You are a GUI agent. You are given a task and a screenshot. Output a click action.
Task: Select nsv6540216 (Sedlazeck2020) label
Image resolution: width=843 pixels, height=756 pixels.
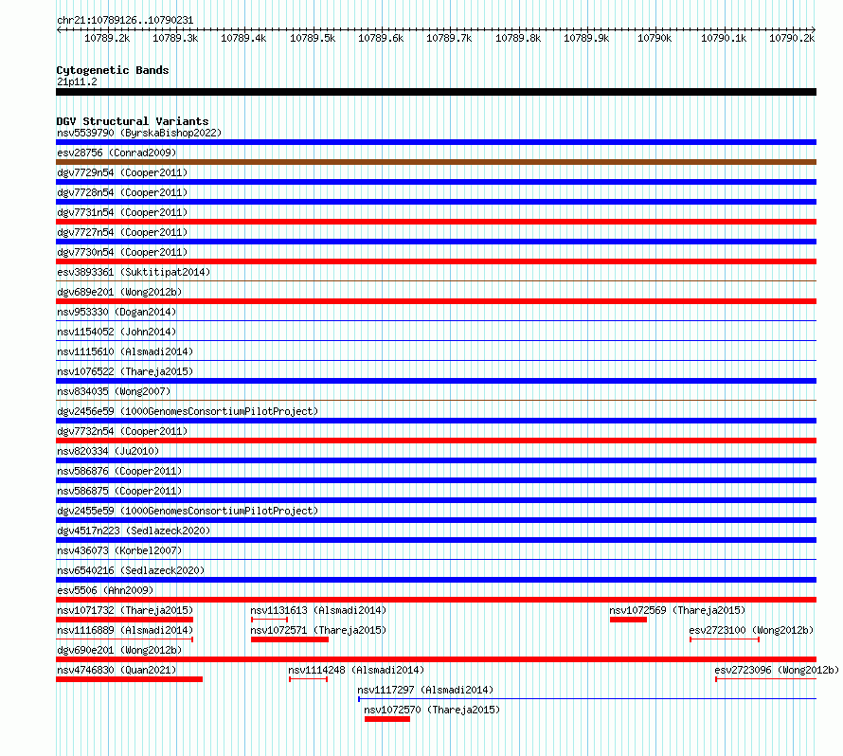click(131, 570)
